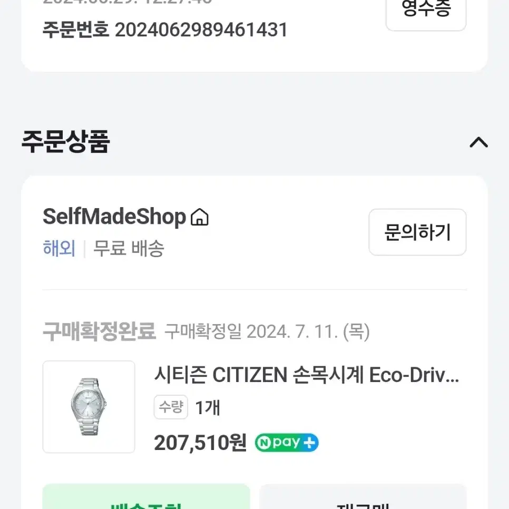Tap the 무료 배송 shipping label
This screenshot has height=509, width=509.
click(x=129, y=249)
